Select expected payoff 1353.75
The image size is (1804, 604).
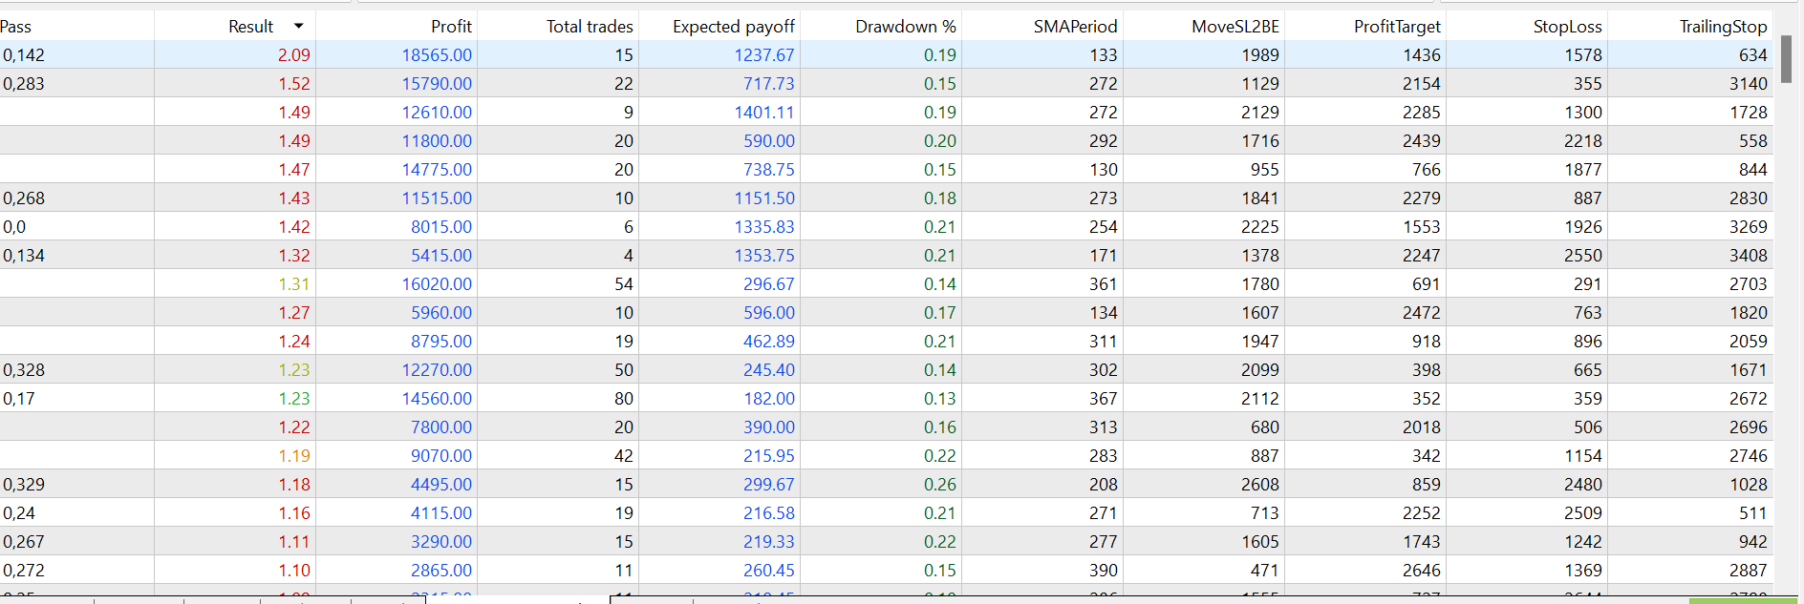(763, 256)
